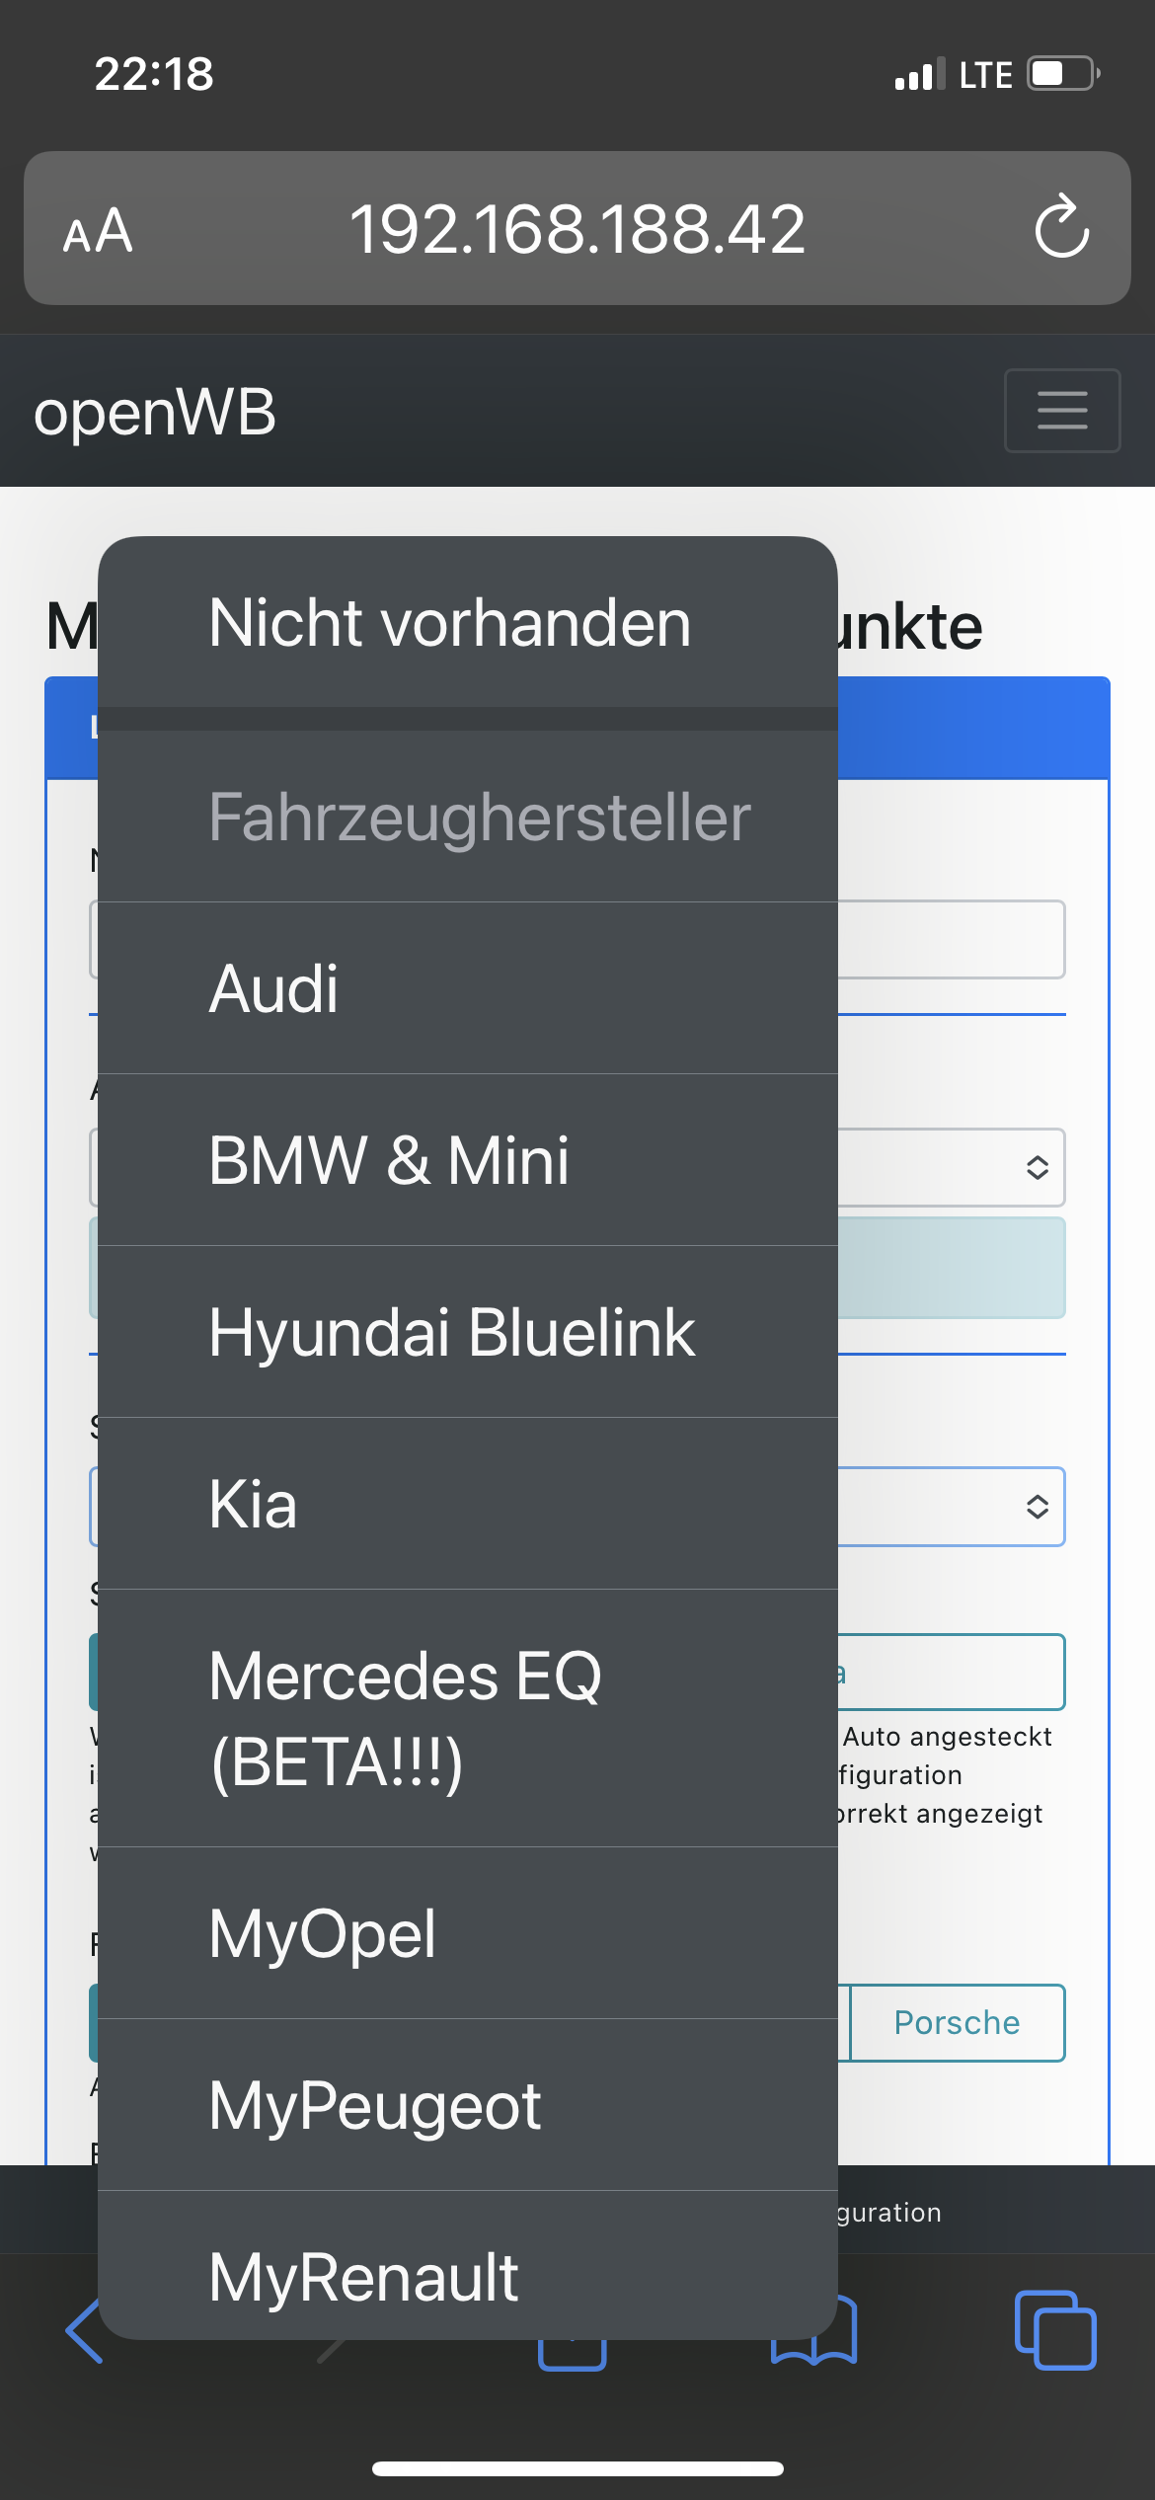The width and height of the screenshot is (1155, 2500).
Task: Tap the AA reader text-size icon
Action: pyautogui.click(x=98, y=231)
